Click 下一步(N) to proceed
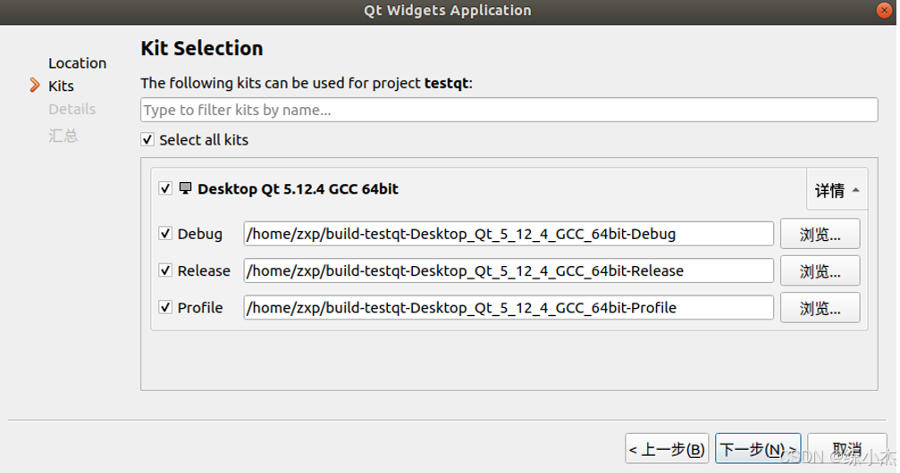This screenshot has width=900, height=473. click(x=758, y=449)
